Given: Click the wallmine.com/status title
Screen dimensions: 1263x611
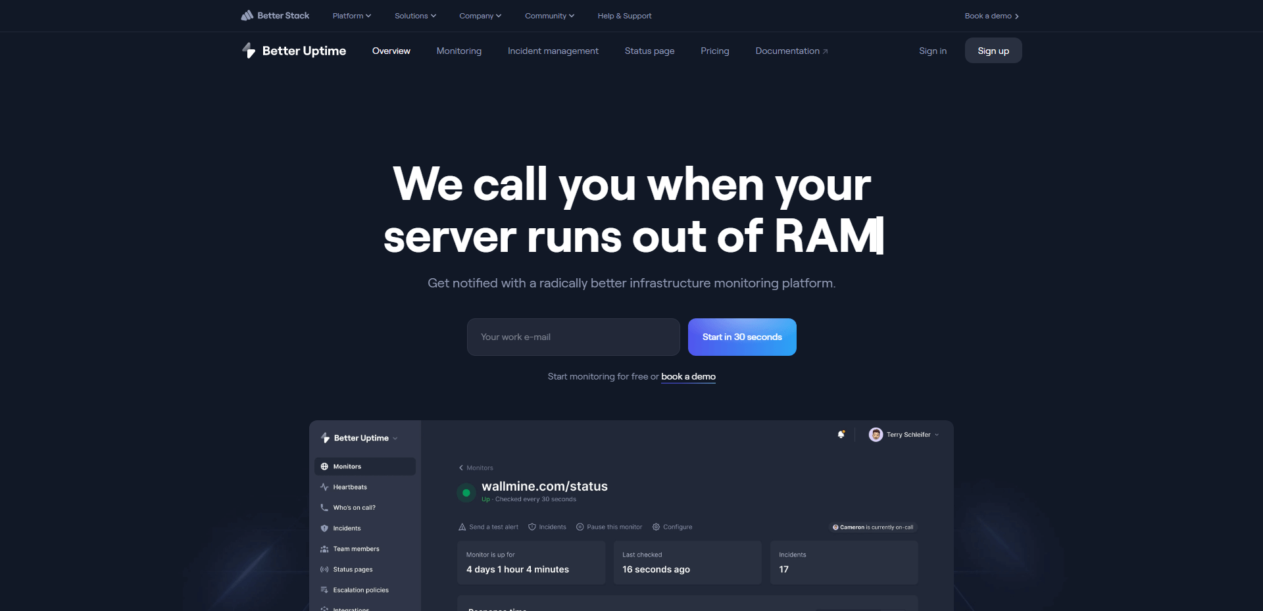Looking at the screenshot, I should point(545,486).
